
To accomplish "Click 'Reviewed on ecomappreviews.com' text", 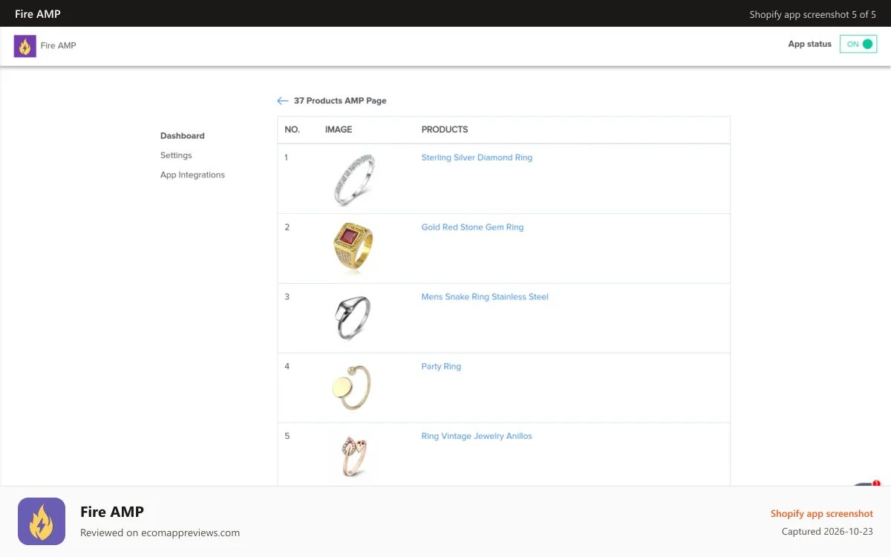I will pyautogui.click(x=160, y=532).
